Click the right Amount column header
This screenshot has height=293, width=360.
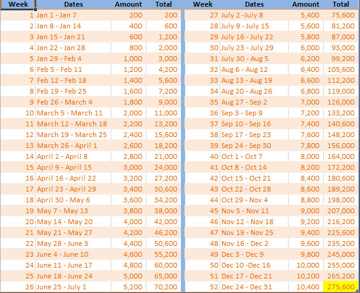[306, 4]
